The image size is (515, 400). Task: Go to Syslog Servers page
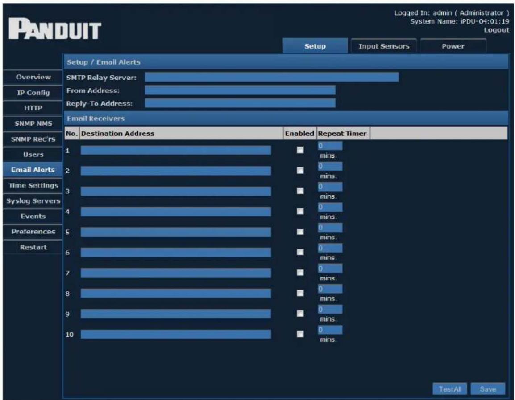click(x=33, y=200)
